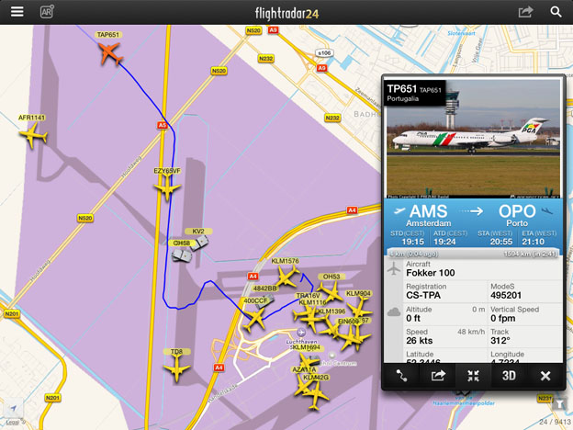The width and height of the screenshot is (573, 430).
Task: Open the Fokker 100 aircraft photo
Action: (473, 139)
